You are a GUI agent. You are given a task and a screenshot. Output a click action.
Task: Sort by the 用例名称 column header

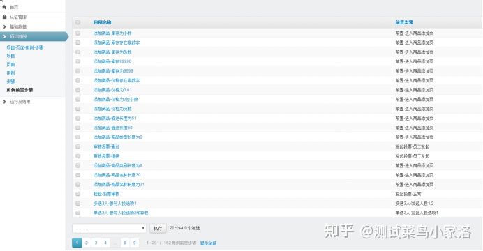103,22
